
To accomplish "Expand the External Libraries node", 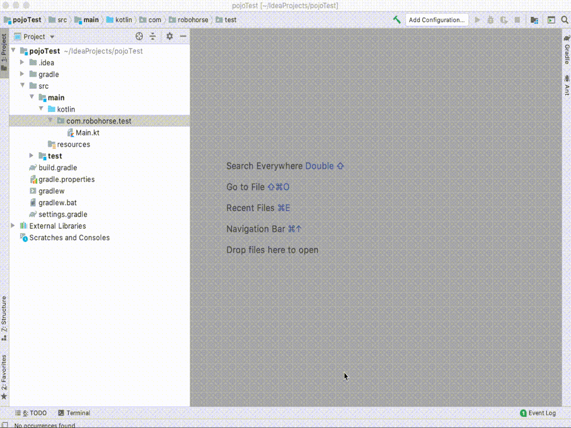I will tap(12, 226).
